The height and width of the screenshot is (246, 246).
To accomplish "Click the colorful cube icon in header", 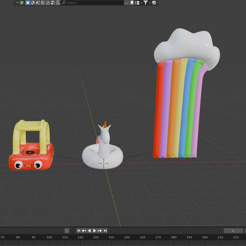I will pyautogui.click(x=22, y=3).
